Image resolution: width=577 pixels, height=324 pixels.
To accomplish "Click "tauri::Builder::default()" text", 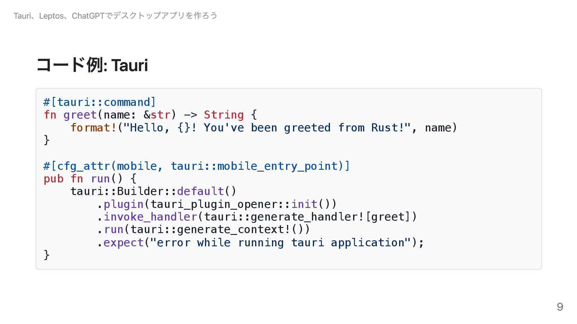I will point(153,191).
